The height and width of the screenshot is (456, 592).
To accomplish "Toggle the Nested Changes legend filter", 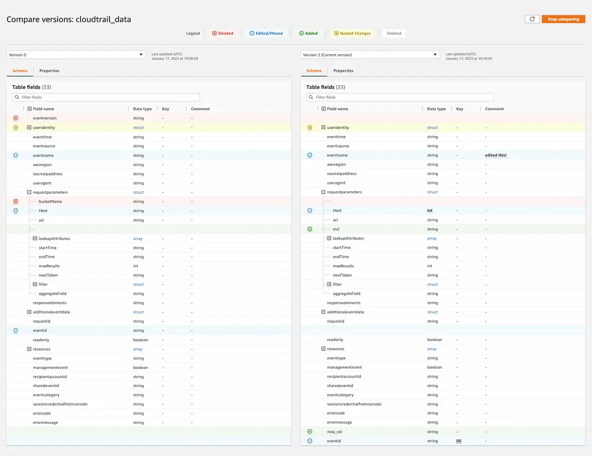I will pyautogui.click(x=352, y=33).
